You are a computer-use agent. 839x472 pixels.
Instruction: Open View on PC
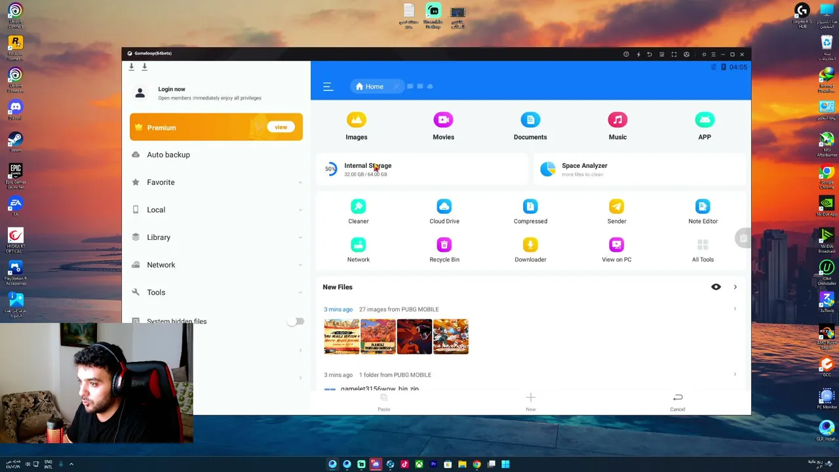617,250
